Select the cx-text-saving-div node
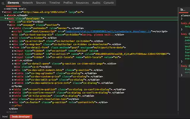Image resolution: width=190 pixels, height=119 pixels. (68, 35)
